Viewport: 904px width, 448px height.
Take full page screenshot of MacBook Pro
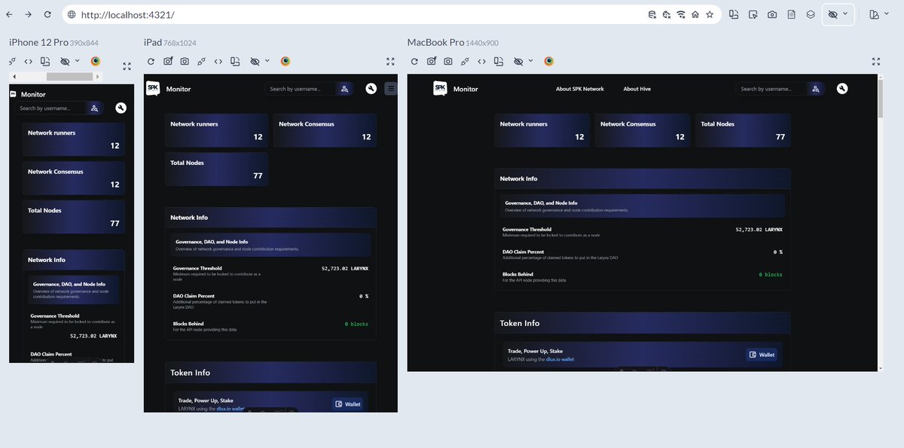pos(448,61)
